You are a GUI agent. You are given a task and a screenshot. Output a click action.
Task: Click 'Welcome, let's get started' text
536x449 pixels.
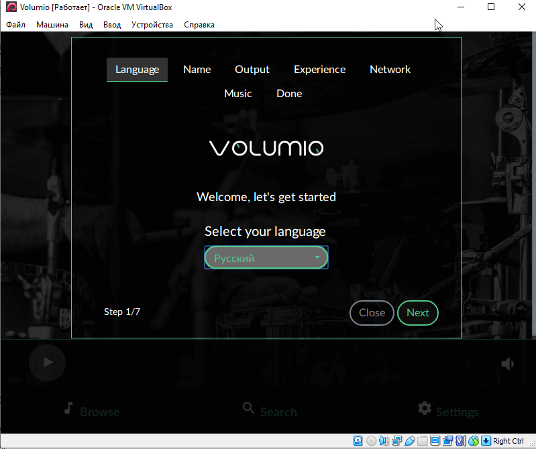pyautogui.click(x=266, y=197)
